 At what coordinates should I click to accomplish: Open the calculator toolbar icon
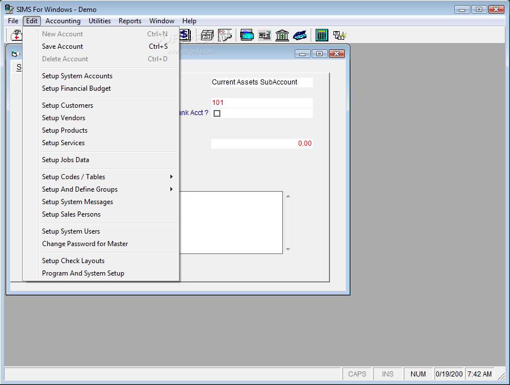point(321,35)
